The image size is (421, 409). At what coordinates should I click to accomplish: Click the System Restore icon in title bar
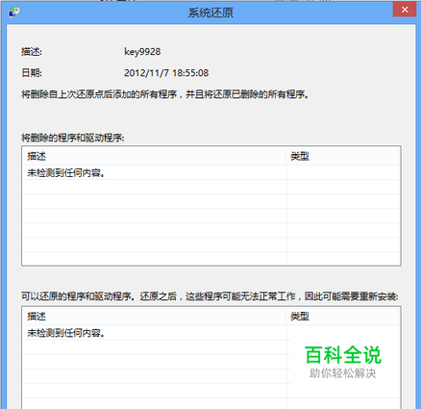[14, 12]
